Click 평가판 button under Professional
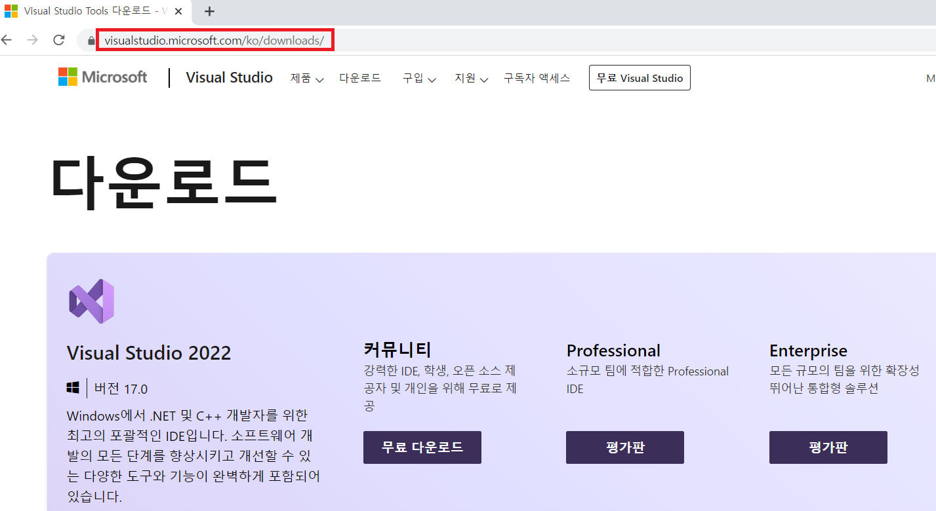The width and height of the screenshot is (936, 511). [625, 447]
